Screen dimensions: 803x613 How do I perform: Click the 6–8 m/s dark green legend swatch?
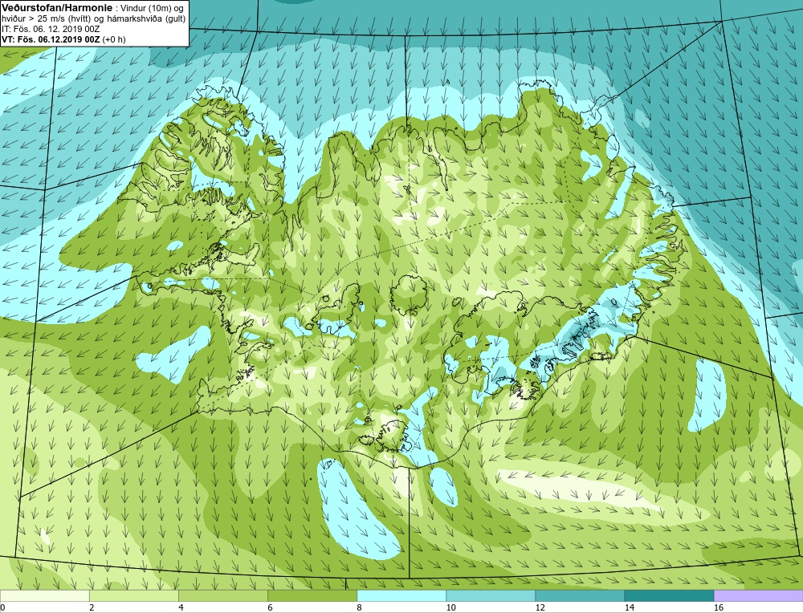tap(312, 595)
